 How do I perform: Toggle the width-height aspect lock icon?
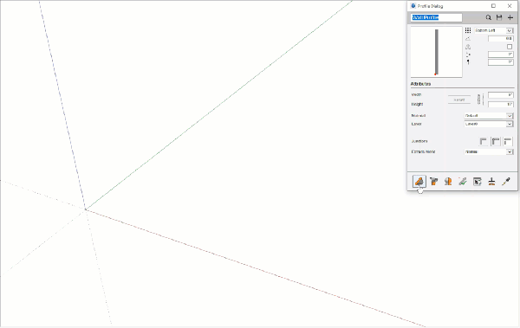click(479, 100)
